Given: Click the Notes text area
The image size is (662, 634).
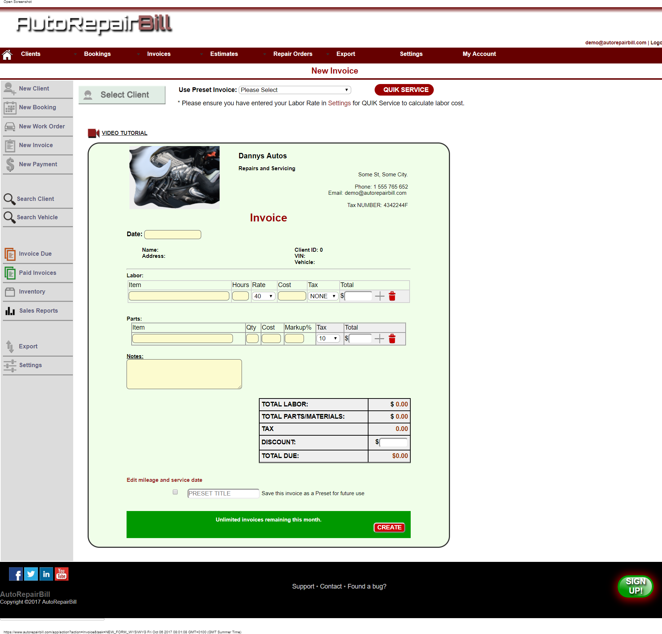Looking at the screenshot, I should pos(184,374).
